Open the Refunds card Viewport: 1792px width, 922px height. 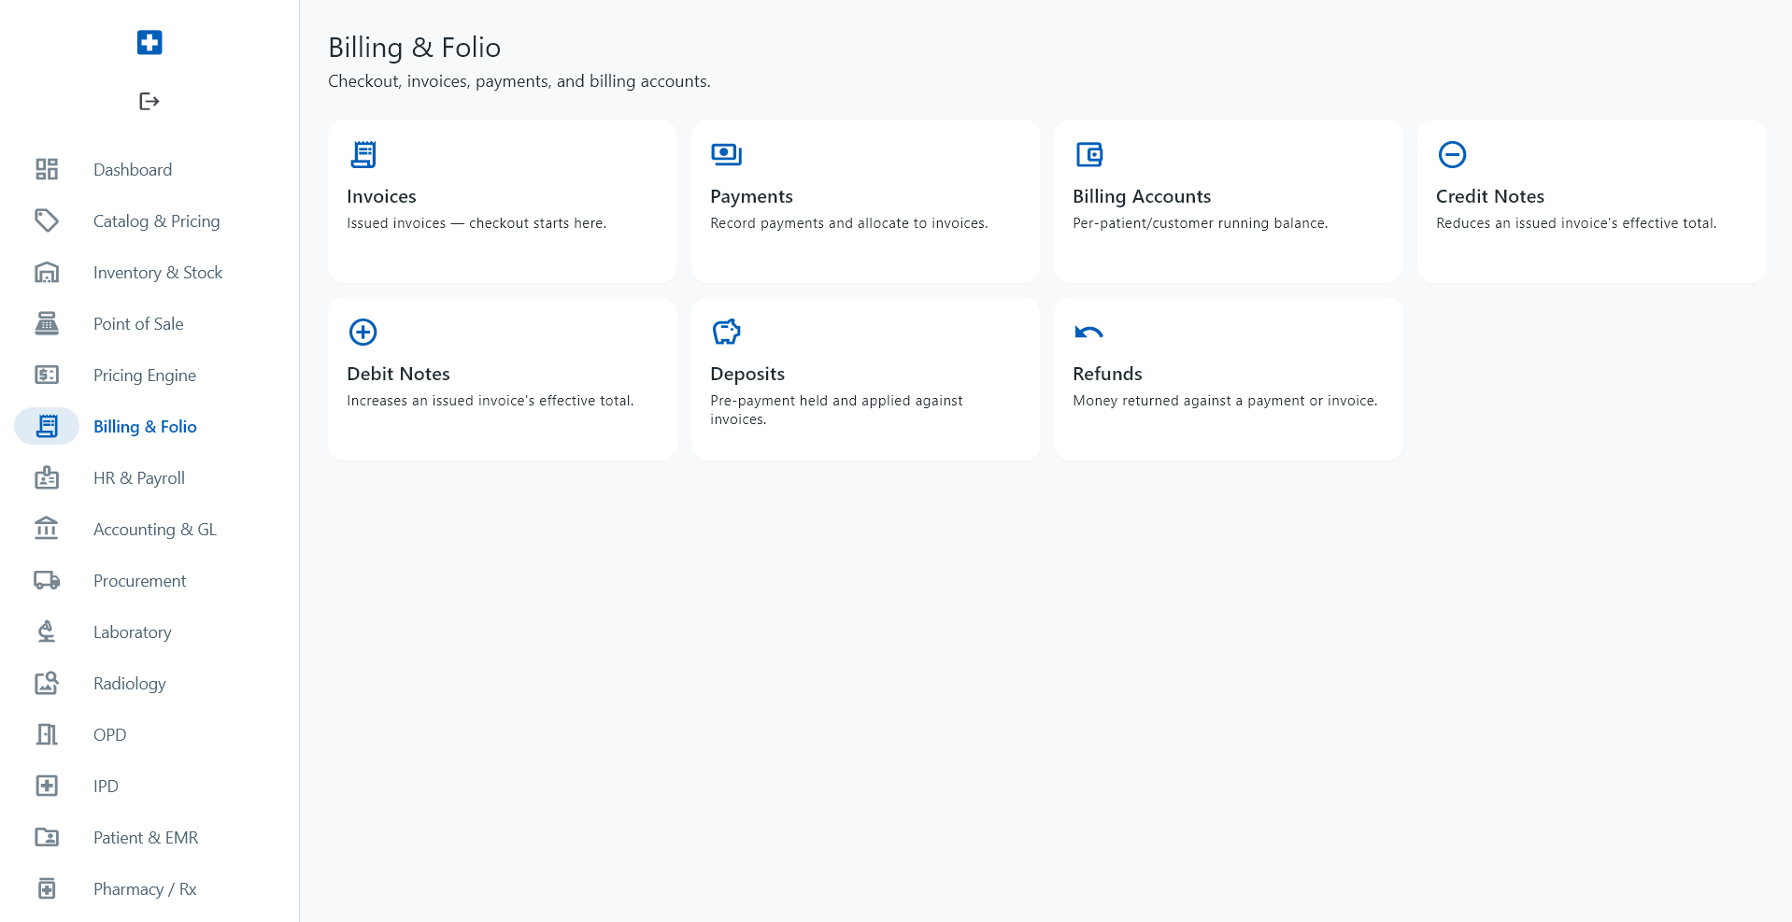coord(1228,378)
